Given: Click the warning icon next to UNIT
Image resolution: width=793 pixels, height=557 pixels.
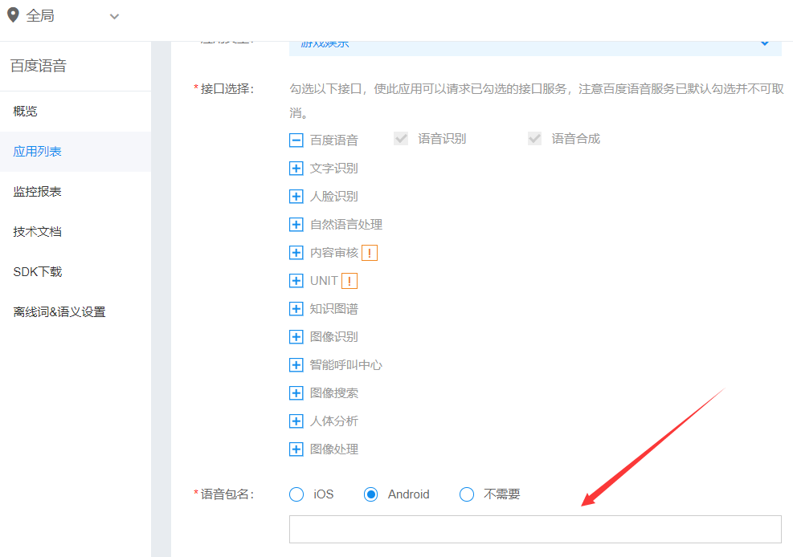Looking at the screenshot, I should 349,281.
